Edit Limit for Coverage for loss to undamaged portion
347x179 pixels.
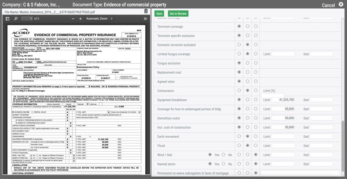point(283,109)
